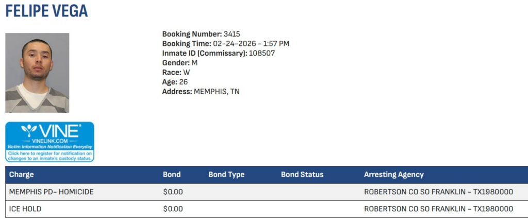Click the Bond Status column header
This screenshot has width=528, height=222.
tap(302, 175)
